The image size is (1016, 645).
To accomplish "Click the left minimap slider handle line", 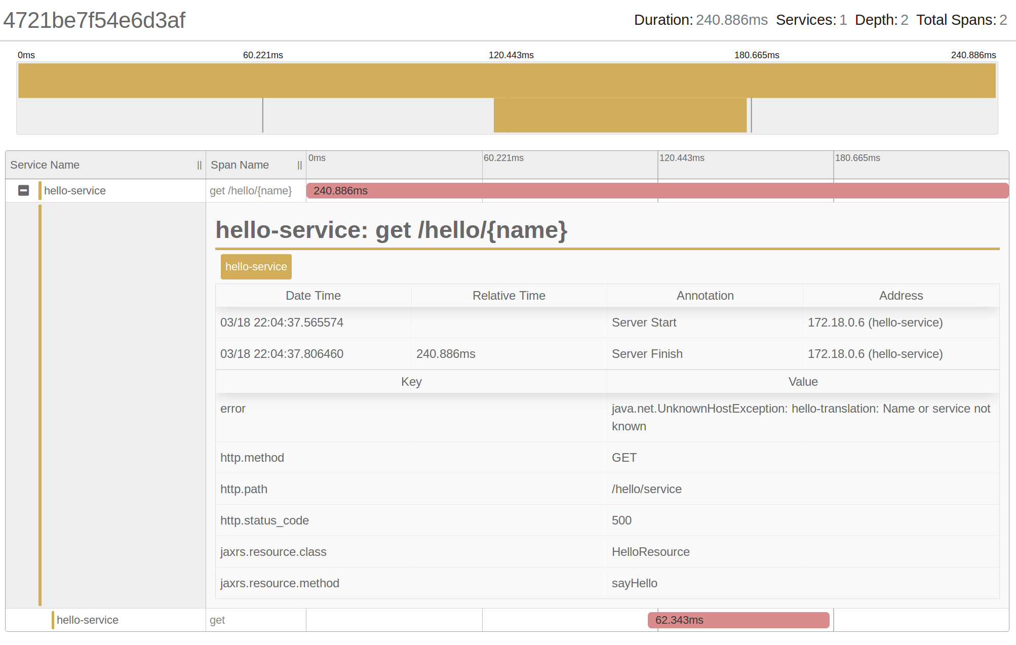I will pos(262,115).
